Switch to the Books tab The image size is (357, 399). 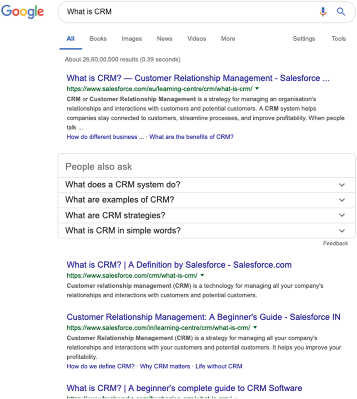tap(98, 39)
